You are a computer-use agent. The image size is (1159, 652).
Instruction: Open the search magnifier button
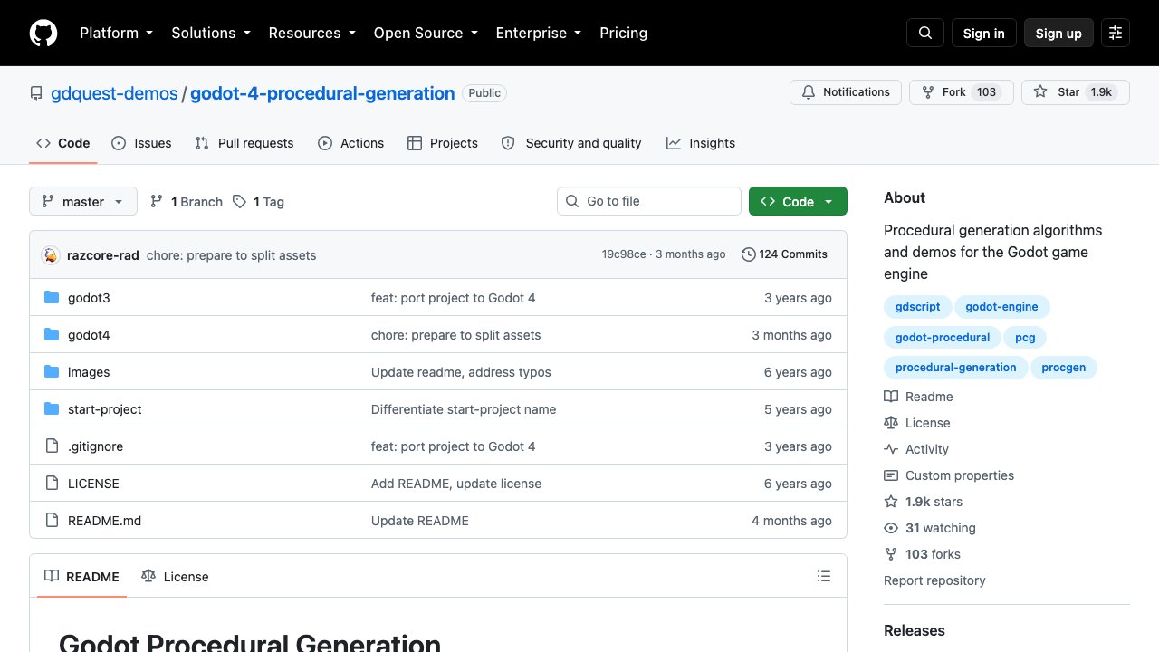(925, 33)
